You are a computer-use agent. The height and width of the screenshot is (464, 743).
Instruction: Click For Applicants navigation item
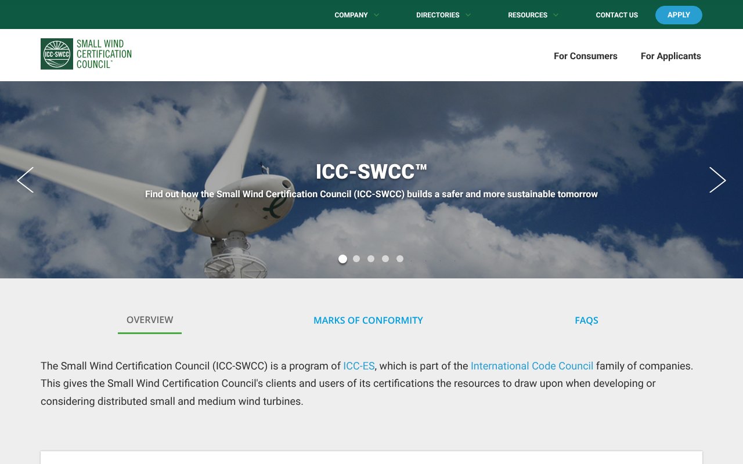[670, 56]
